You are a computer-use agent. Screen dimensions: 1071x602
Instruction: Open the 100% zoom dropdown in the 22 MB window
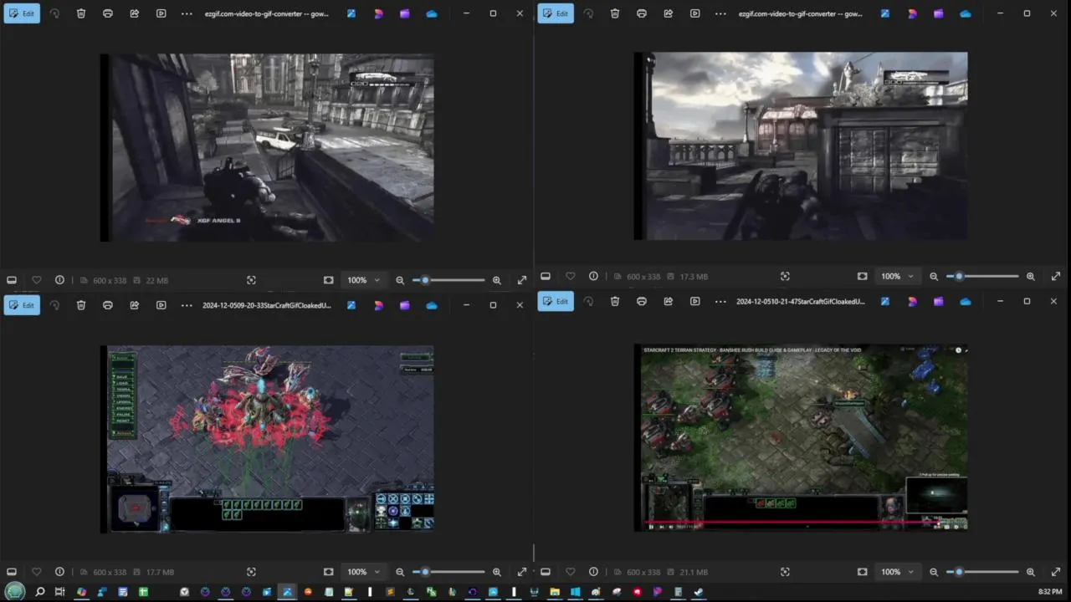point(363,280)
